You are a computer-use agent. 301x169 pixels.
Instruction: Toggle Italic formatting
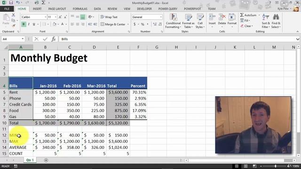pos(29,24)
